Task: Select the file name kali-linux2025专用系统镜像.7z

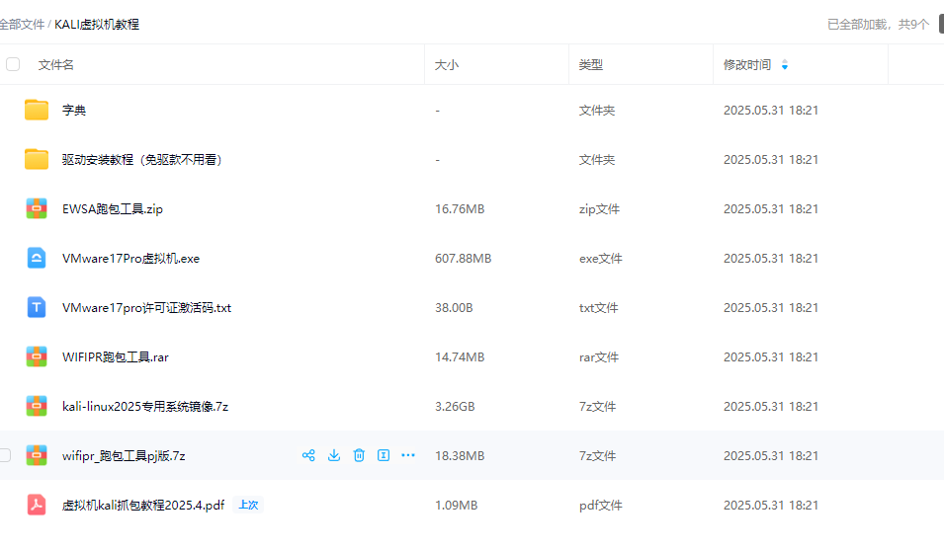Action: (x=145, y=406)
